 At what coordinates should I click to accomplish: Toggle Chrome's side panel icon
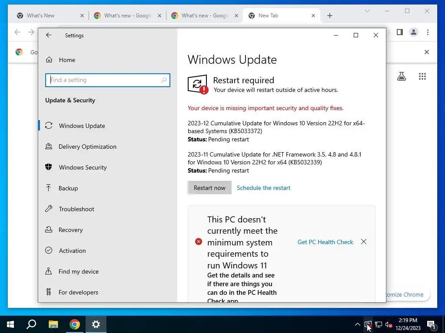click(400, 32)
